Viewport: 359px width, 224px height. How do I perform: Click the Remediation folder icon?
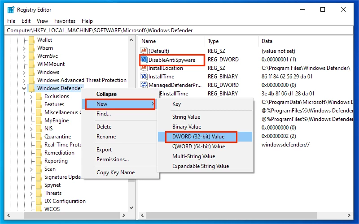pos(39,153)
